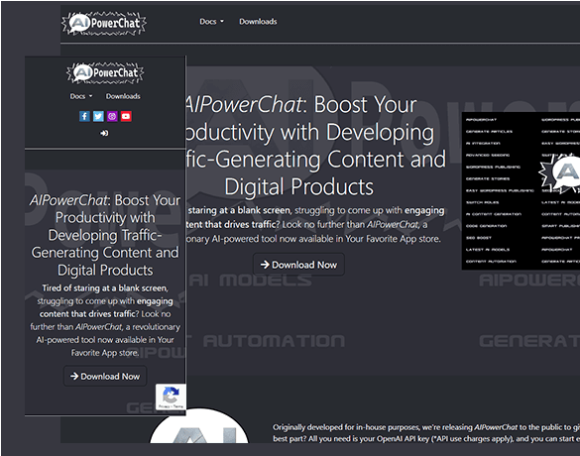Click the reCAPTCHA badge icon
Screen dimensions: 580x456
pyautogui.click(x=171, y=397)
